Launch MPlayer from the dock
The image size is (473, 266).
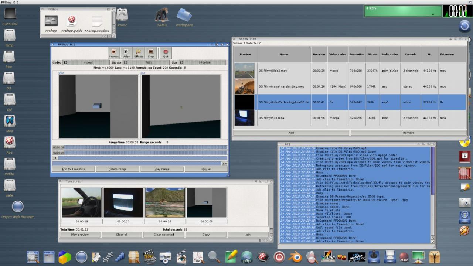(x=165, y=257)
